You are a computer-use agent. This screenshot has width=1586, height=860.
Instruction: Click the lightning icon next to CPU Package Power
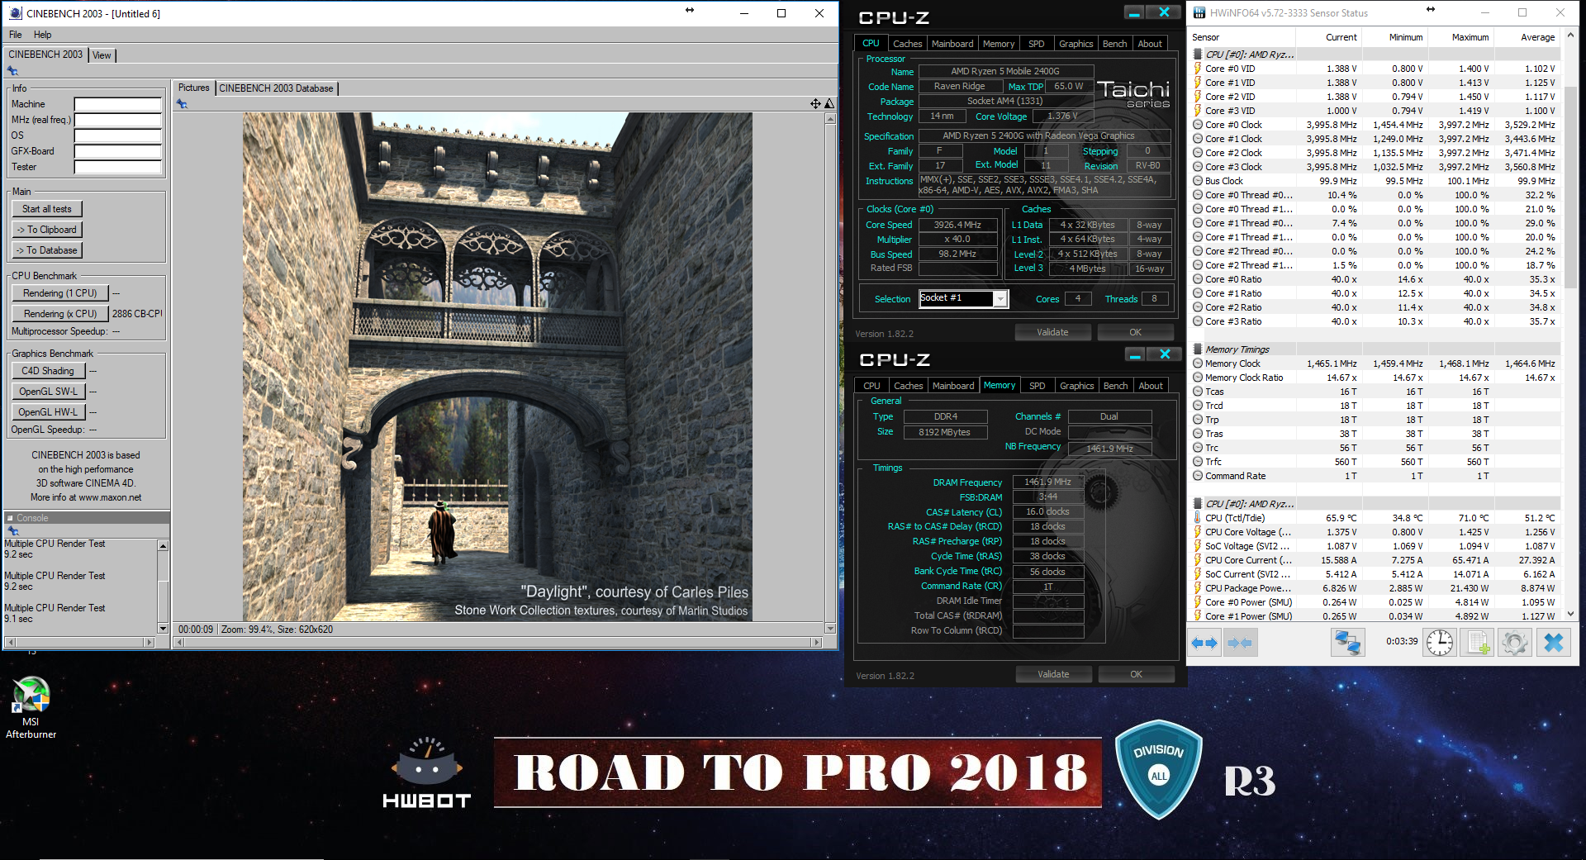tap(1198, 588)
